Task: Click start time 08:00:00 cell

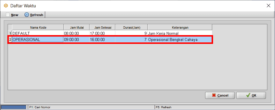Action: (77, 33)
